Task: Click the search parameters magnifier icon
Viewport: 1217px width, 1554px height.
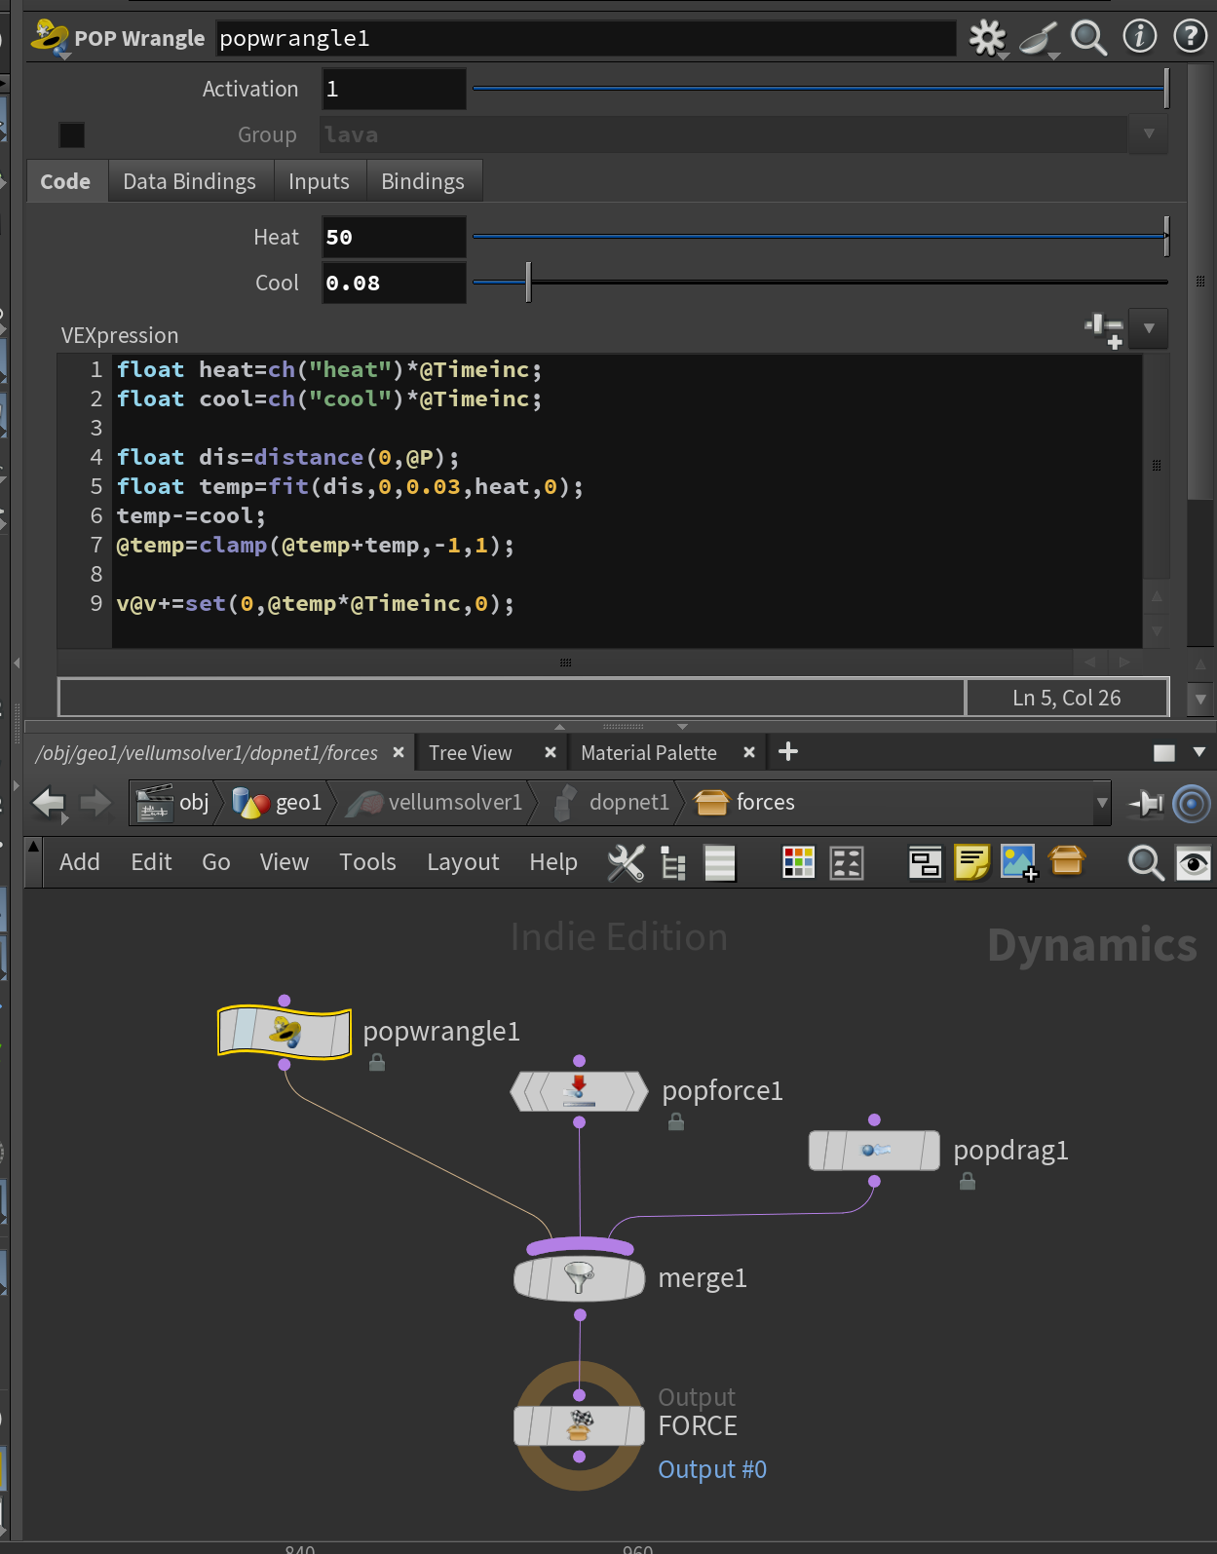Action: [x=1088, y=38]
